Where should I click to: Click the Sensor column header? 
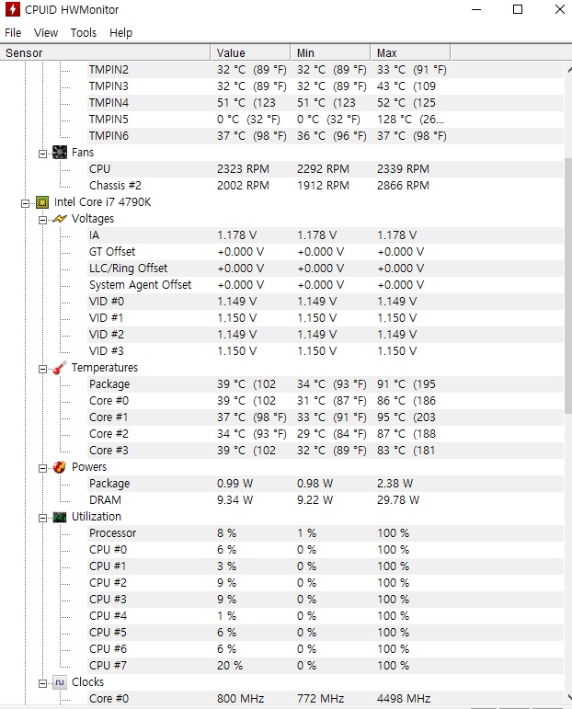[x=105, y=52]
